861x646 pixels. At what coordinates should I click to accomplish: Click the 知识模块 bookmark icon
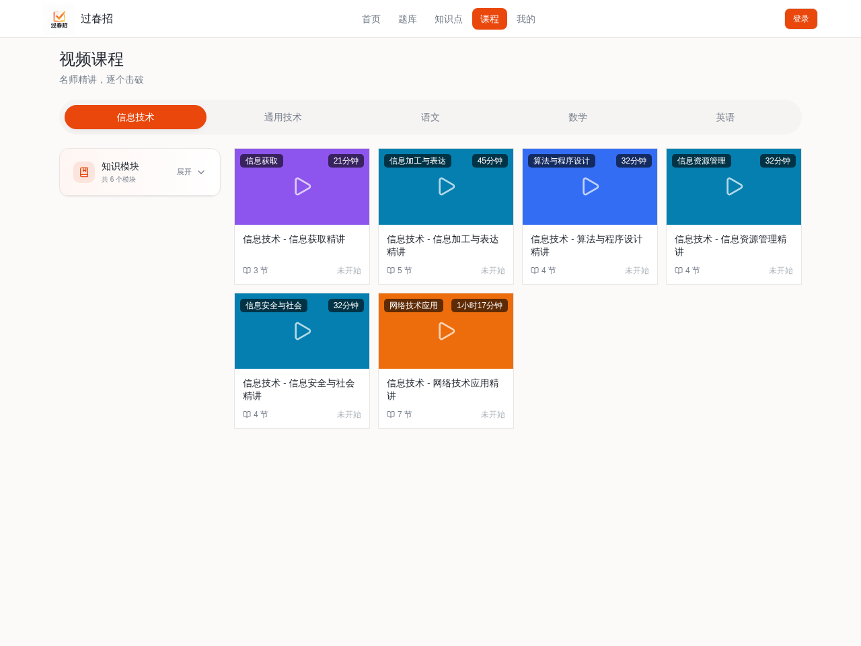84,172
